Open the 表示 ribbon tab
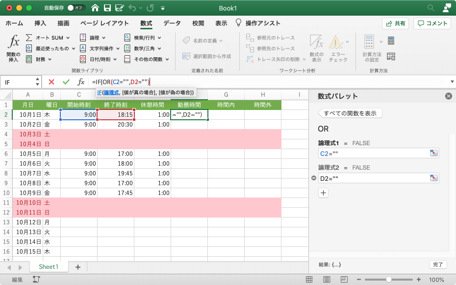 pyautogui.click(x=221, y=23)
